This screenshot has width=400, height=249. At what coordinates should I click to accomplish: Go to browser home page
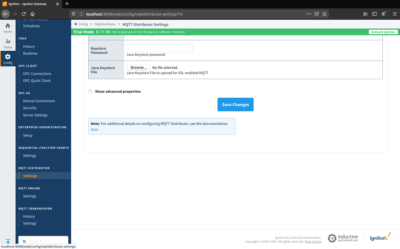(x=32, y=14)
